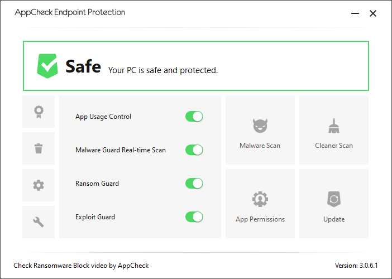
Task: Click the Update tile label
Action: click(334, 219)
